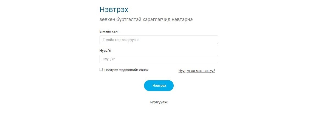The image size is (310, 134).
Task: Click the Е-мэйл хаяг input field
Action: coord(159,40)
